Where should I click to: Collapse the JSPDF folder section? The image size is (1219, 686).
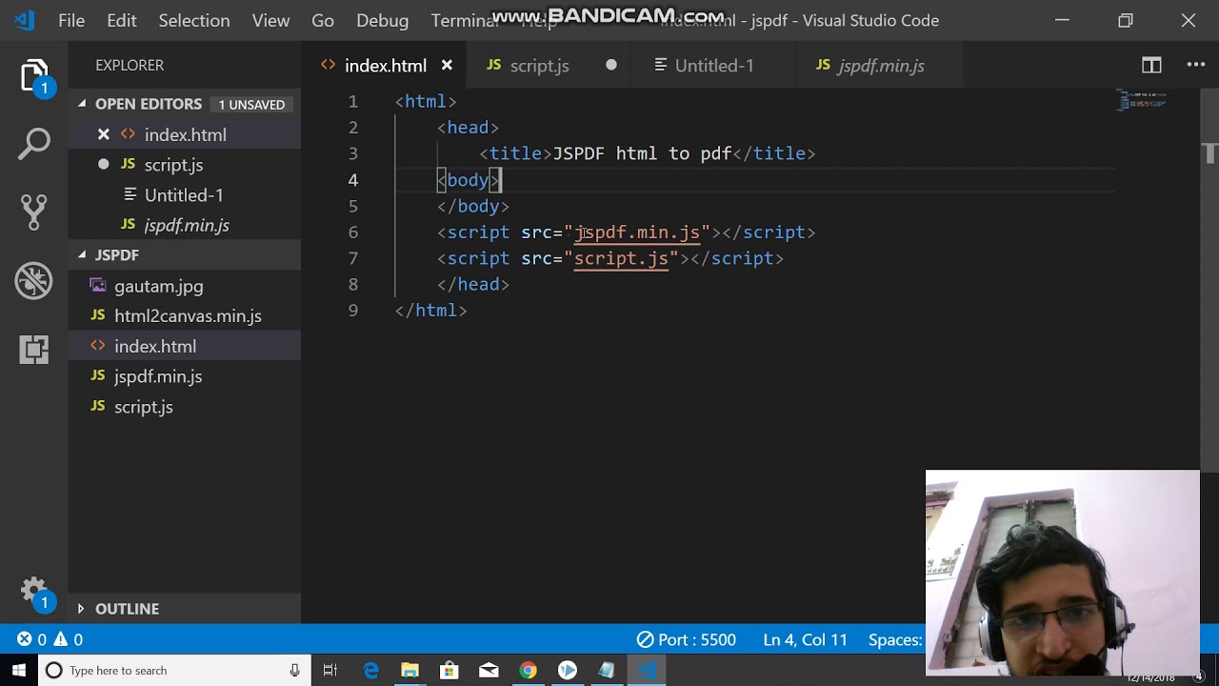(82, 255)
